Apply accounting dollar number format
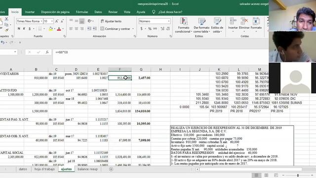This screenshot has width=316, height=178. coord(142,29)
